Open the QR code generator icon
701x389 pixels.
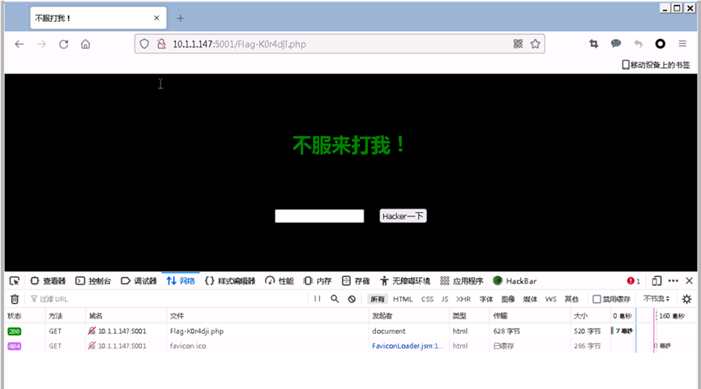518,44
